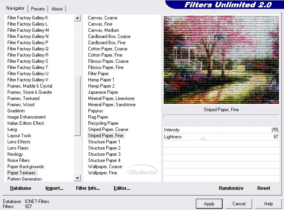
Task: Choose Striped Paper, Coarse filter
Action: tap(108, 129)
